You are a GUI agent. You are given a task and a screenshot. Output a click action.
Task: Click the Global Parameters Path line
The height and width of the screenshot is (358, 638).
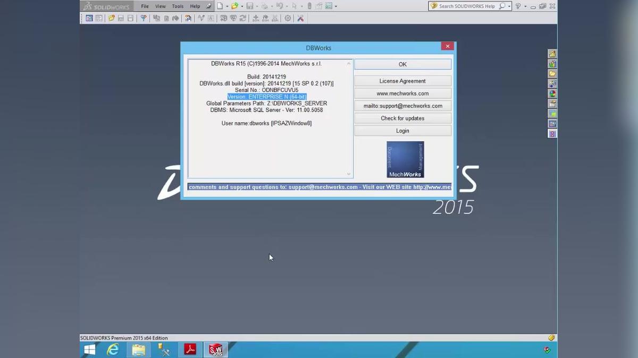tap(267, 104)
